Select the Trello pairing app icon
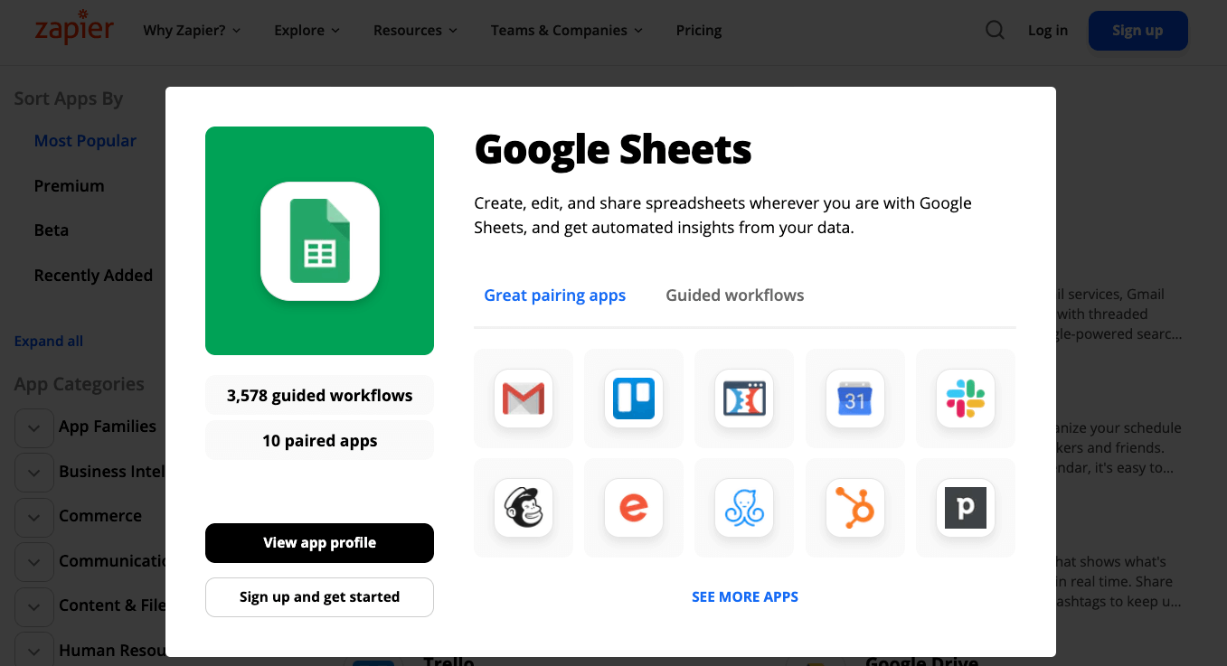Image resolution: width=1227 pixels, height=666 pixels. point(634,399)
